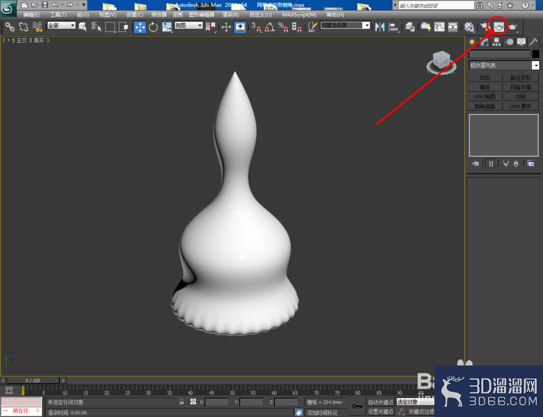The width and height of the screenshot is (543, 417).
Task: Expand the InfoCenter search arrow
Action: click(x=395, y=5)
